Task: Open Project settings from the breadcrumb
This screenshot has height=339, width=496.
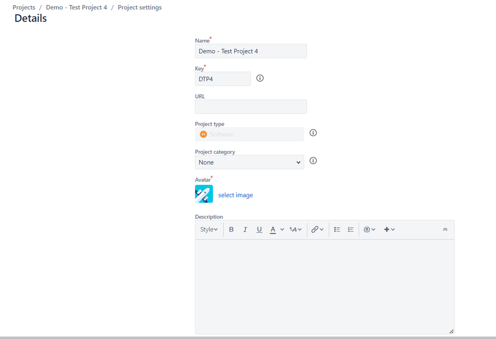Action: (140, 7)
